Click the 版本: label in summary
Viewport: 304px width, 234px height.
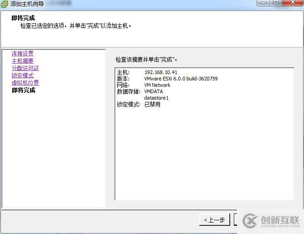coord(123,79)
